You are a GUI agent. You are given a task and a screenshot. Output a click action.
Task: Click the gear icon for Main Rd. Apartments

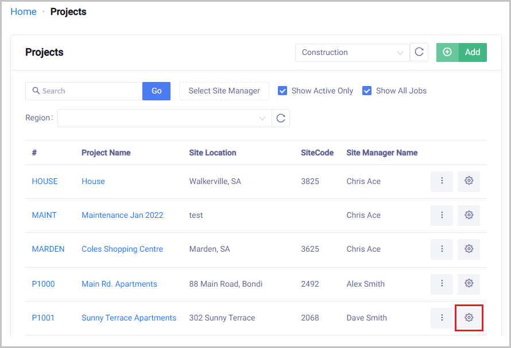click(469, 283)
